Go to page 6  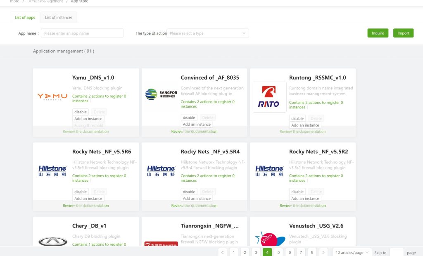click(x=290, y=252)
